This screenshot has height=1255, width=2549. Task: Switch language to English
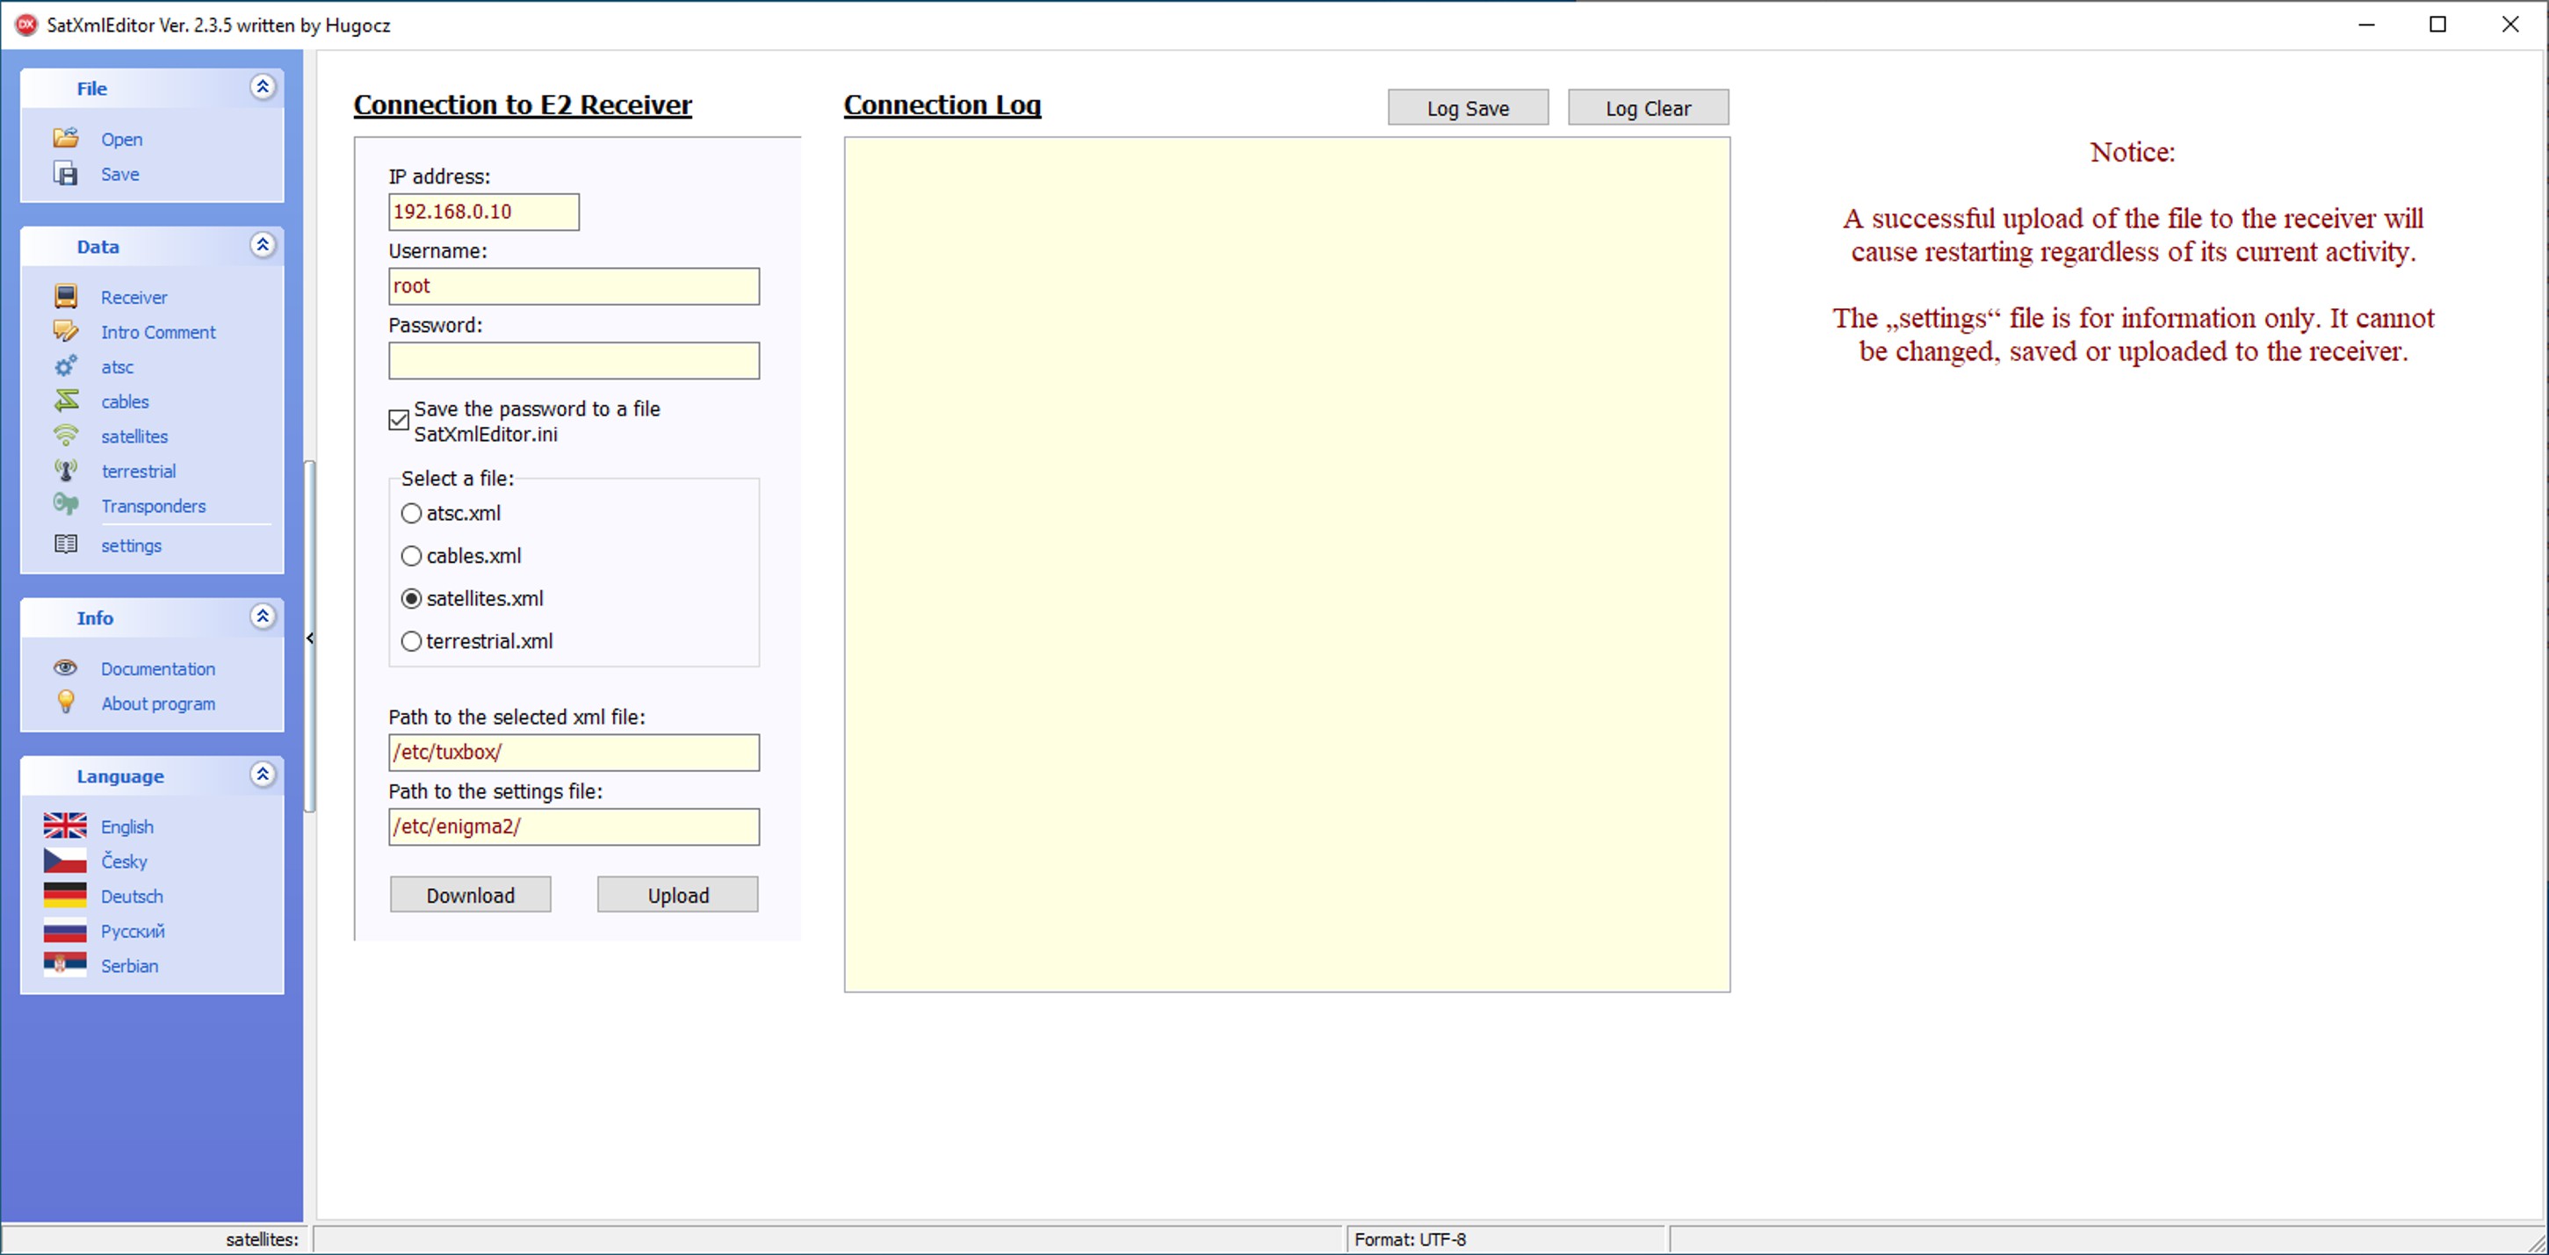[126, 826]
